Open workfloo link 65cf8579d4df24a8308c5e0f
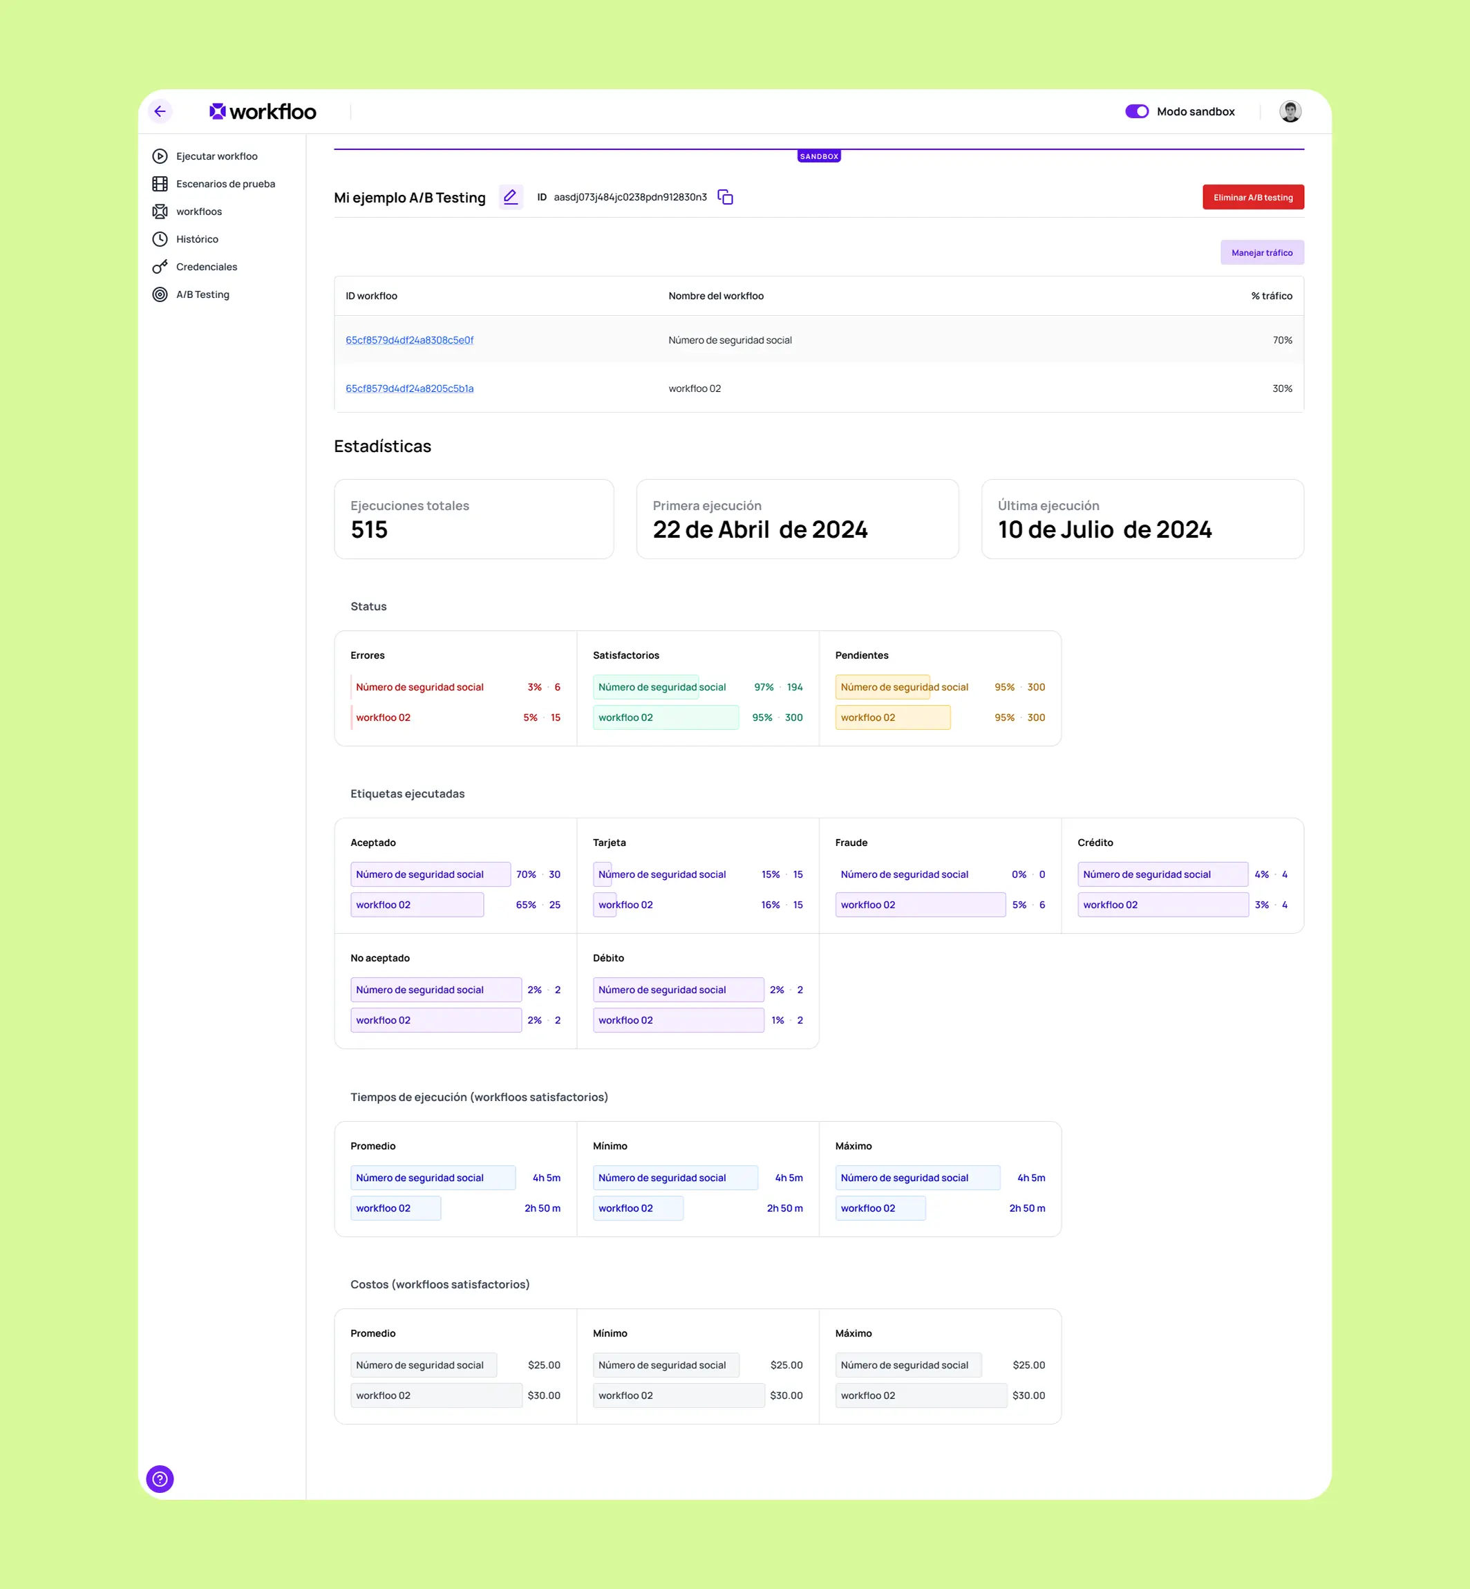Viewport: 1470px width, 1589px height. coord(409,340)
